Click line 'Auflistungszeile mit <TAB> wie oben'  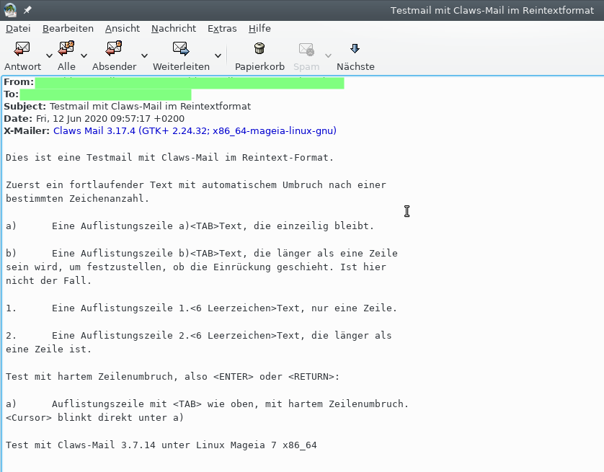click(x=208, y=404)
